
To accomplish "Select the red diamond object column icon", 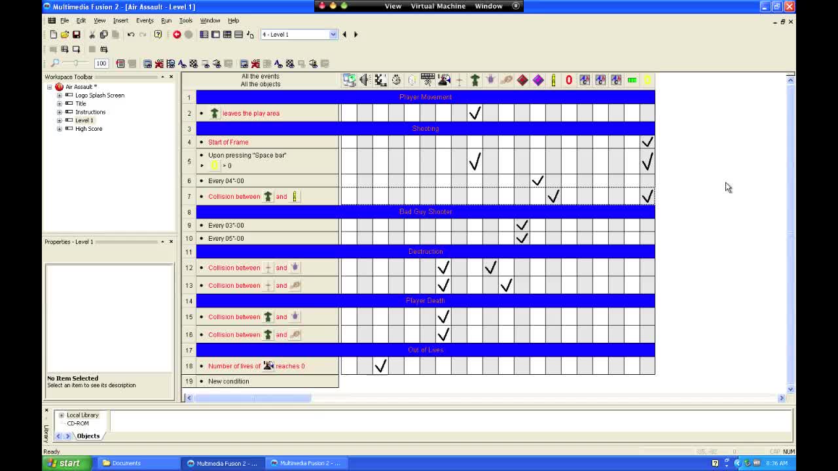I will pyautogui.click(x=522, y=80).
